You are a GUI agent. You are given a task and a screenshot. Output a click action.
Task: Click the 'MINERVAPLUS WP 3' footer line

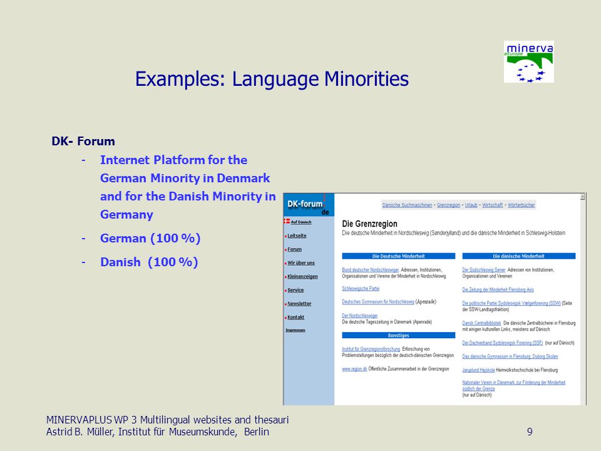(168, 420)
